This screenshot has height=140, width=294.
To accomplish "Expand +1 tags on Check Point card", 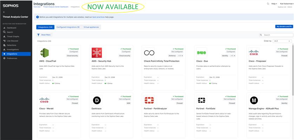I will (181, 56).
